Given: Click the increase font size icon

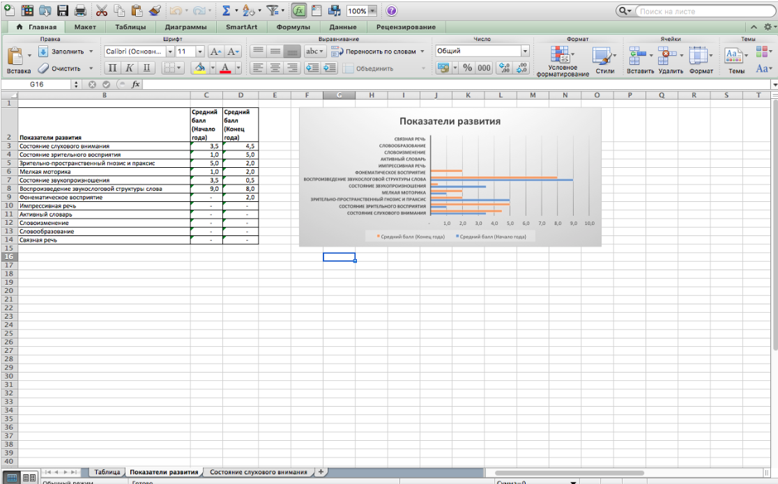Looking at the screenshot, I should tap(215, 52).
